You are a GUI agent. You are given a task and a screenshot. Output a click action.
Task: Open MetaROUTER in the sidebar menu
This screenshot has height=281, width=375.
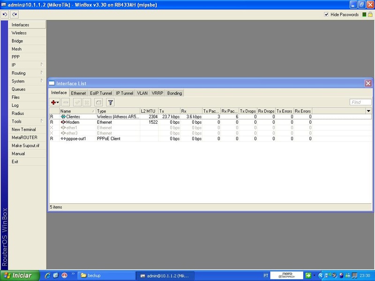click(27, 137)
